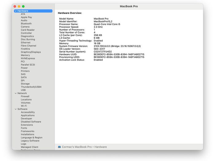
Task: Select the Controller entry
Action: pos(26,33)
